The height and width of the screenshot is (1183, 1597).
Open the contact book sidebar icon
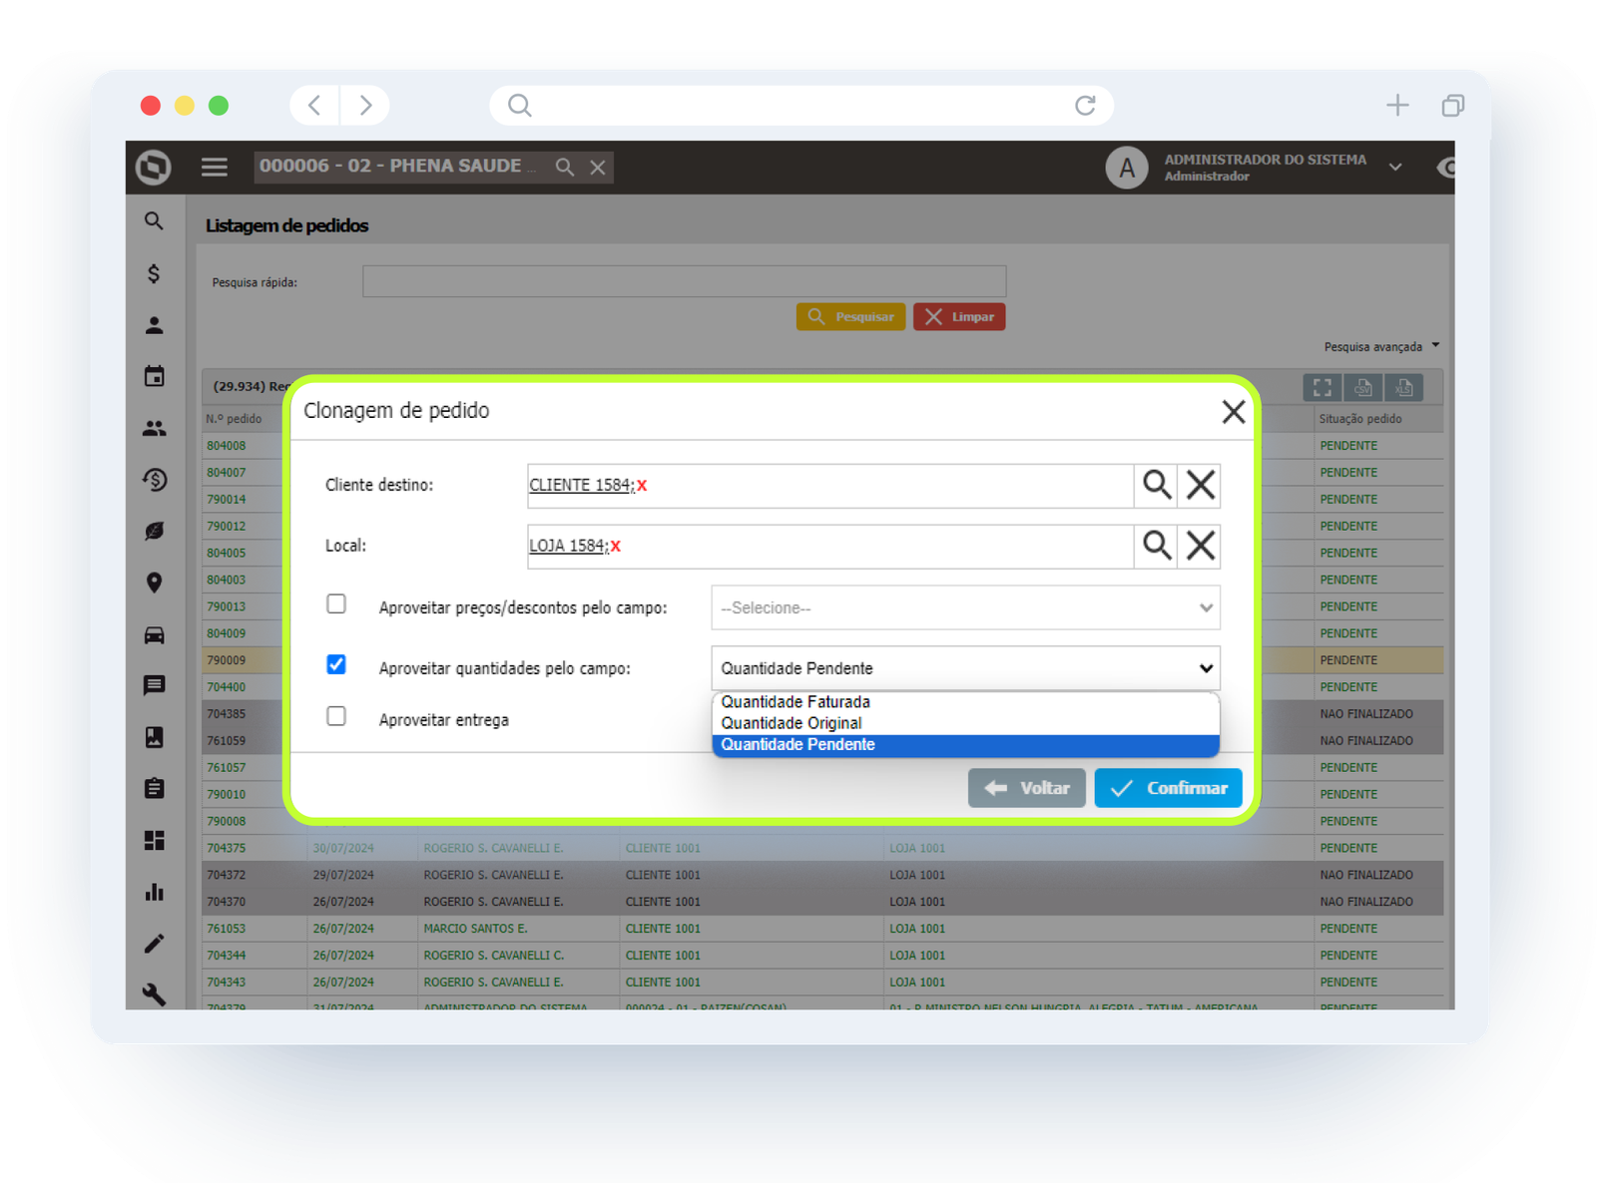pos(154,737)
